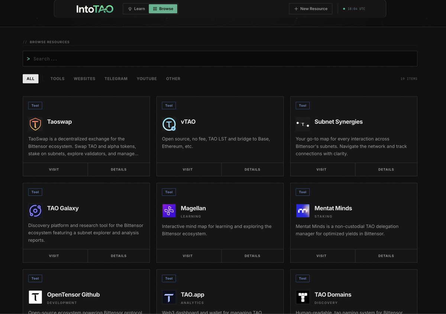Image resolution: width=446 pixels, height=314 pixels.
Task: Visit the Taoswap resource
Action: pos(55,169)
